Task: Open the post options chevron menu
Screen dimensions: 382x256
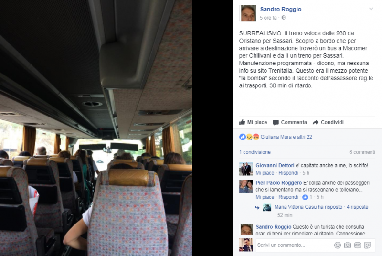Action: click(371, 9)
